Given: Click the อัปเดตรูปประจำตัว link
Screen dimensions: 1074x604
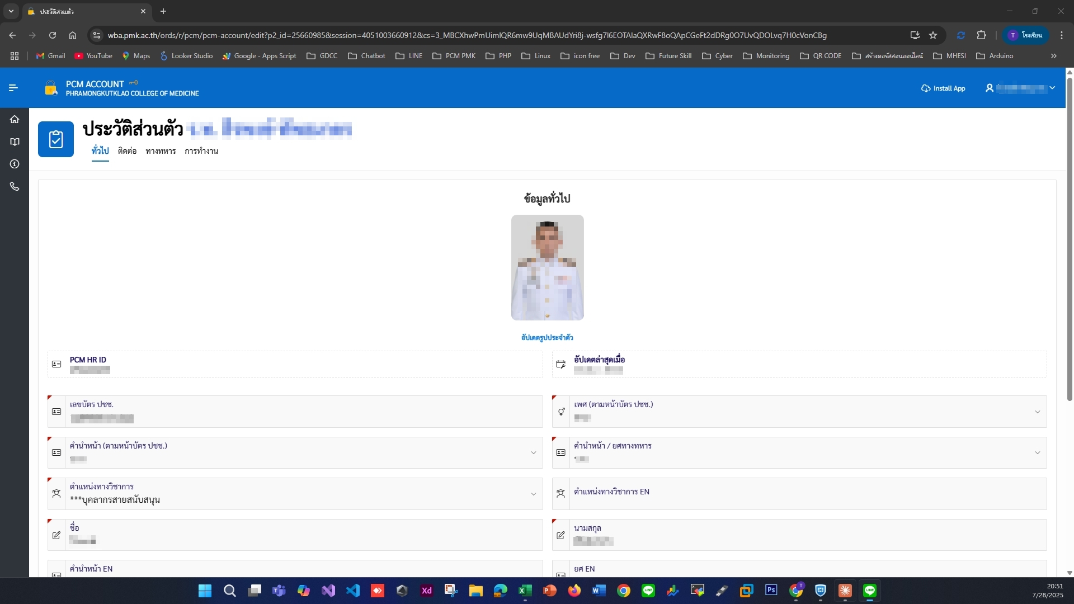Looking at the screenshot, I should [x=547, y=337].
